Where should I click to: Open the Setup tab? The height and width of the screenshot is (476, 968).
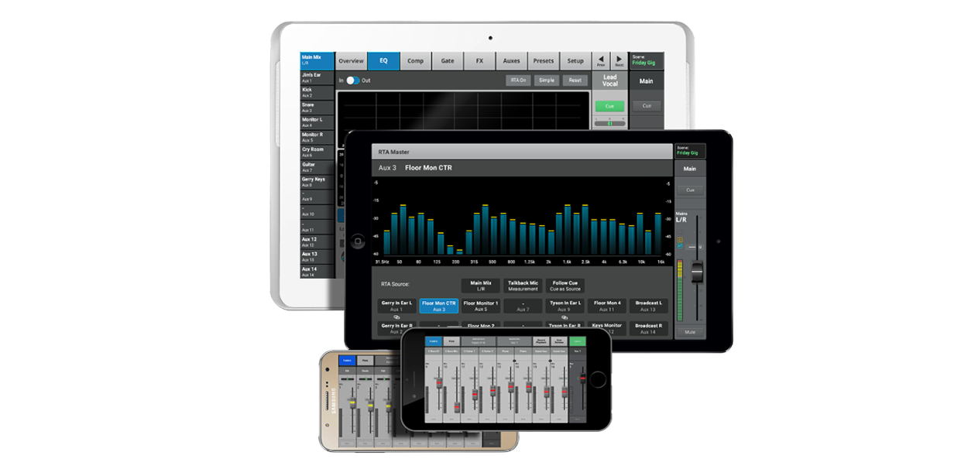click(x=575, y=61)
